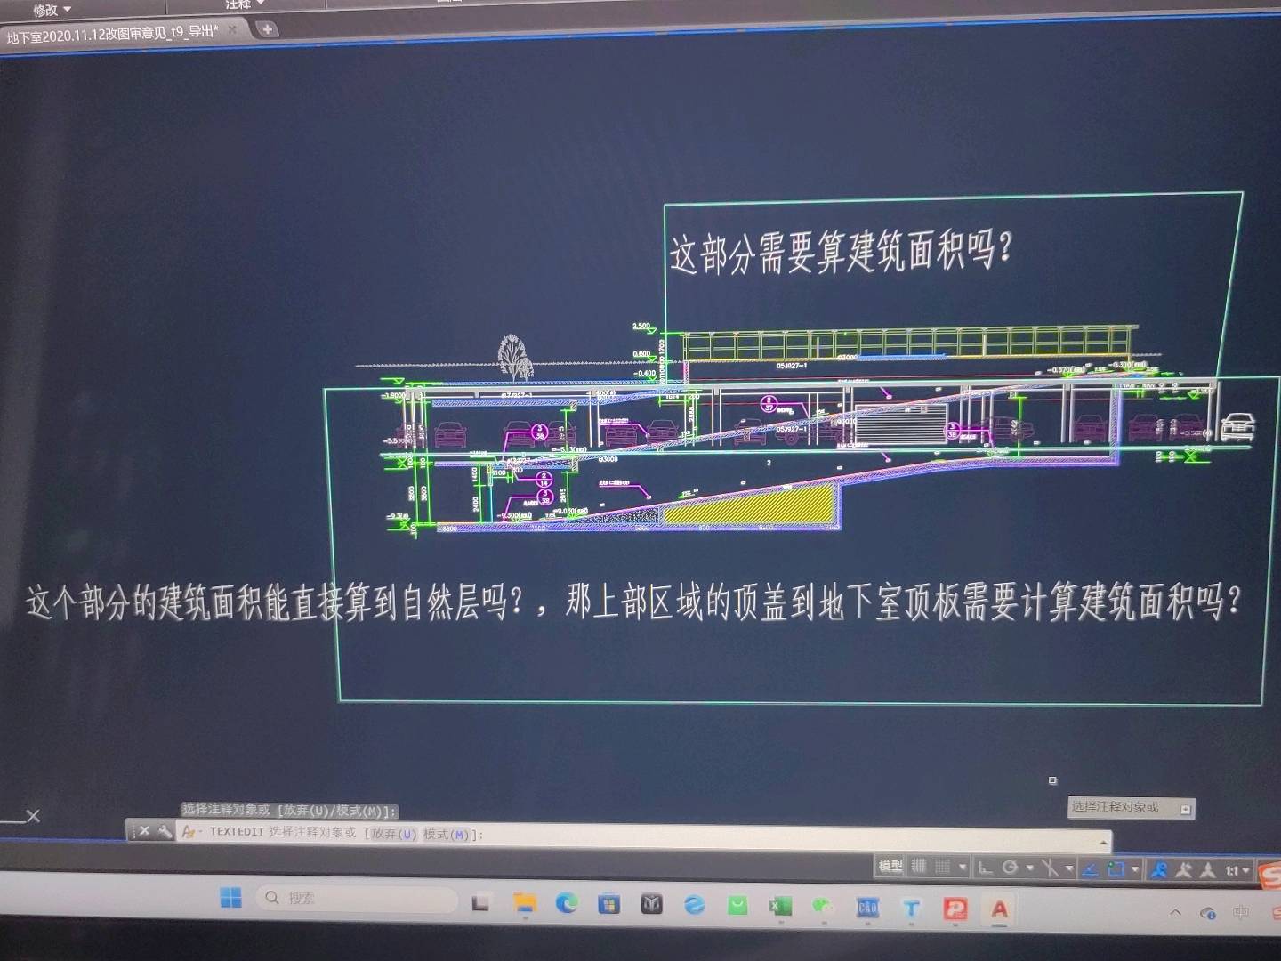Open isometric drafting dropdown arrow
This screenshot has height=961, width=1281.
1069,868
